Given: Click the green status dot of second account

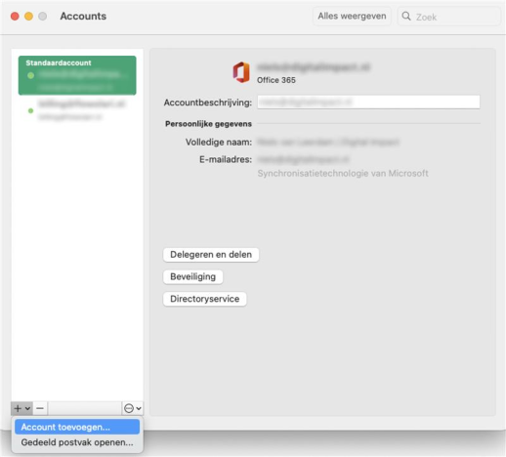Looking at the screenshot, I should pos(30,110).
